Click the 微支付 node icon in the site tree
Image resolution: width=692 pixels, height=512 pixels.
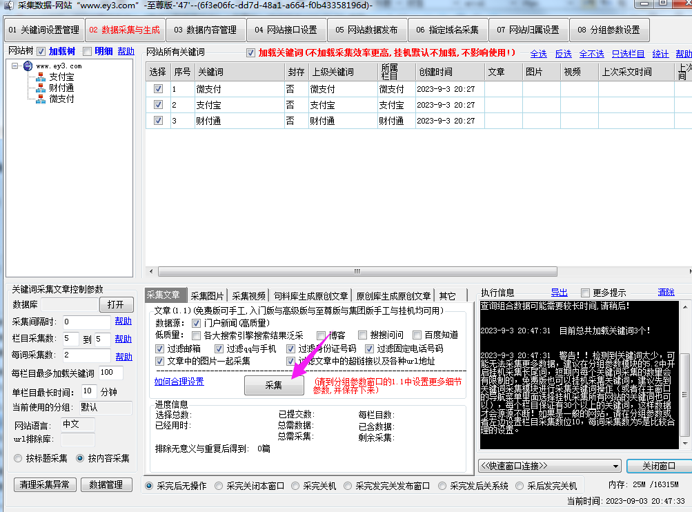tap(41, 99)
